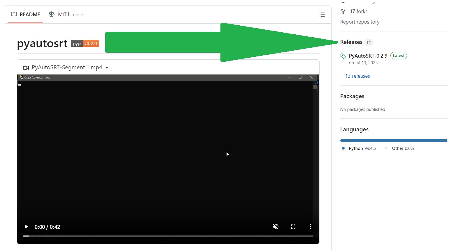Open the README outline list icon
The image size is (454, 250).
pos(322,15)
